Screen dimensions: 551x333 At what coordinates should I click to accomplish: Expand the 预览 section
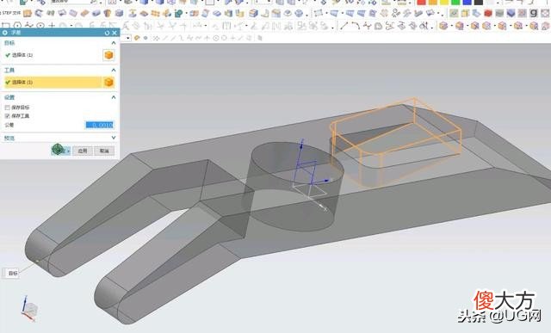click(113, 138)
